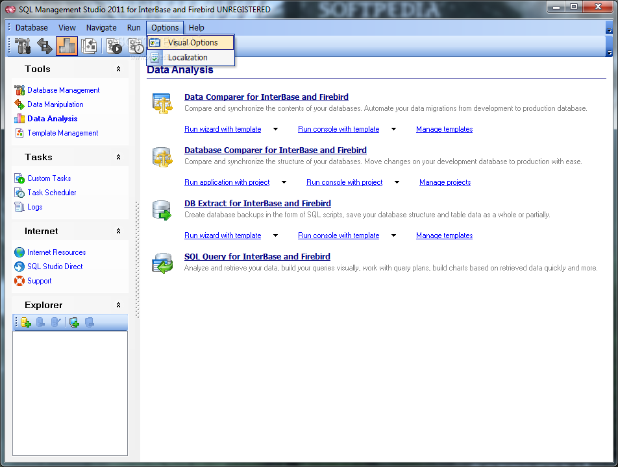Open Data Comparer Run wizard template dropdown
The image size is (618, 467).
point(275,129)
